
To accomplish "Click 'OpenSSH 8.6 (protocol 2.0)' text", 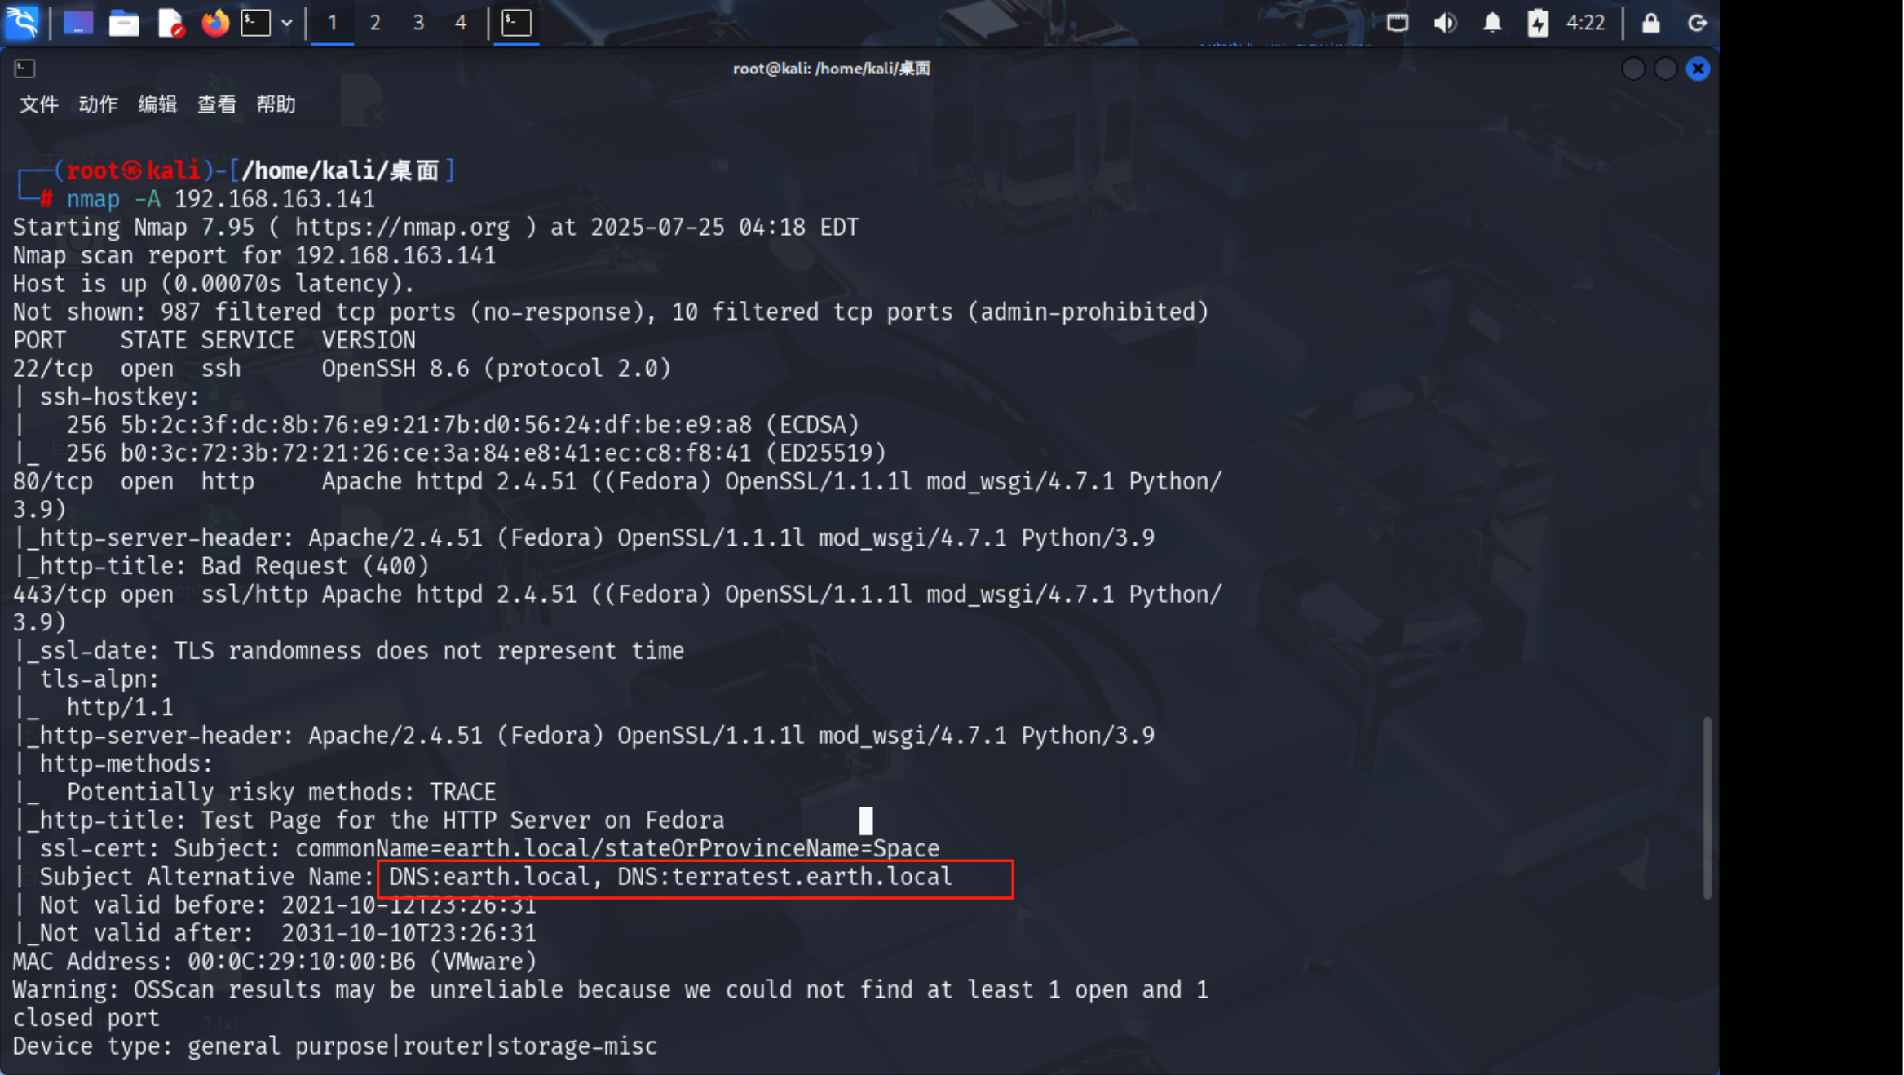I will pyautogui.click(x=496, y=369).
